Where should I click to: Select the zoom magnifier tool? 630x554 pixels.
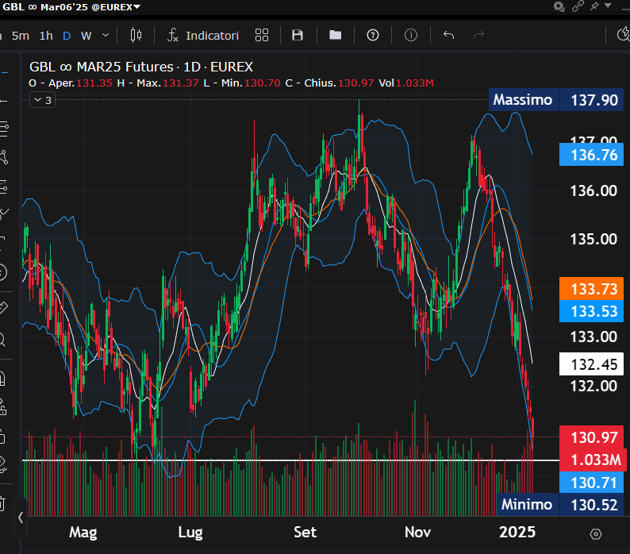[x=2, y=340]
